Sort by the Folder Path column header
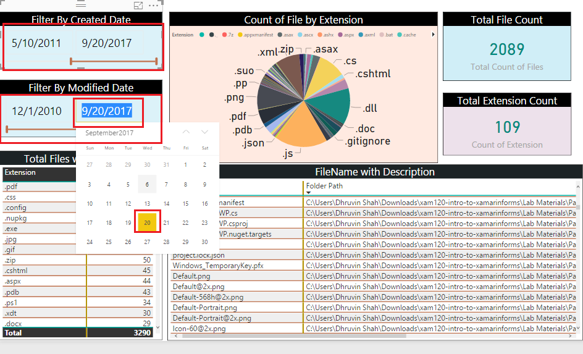 [x=324, y=186]
